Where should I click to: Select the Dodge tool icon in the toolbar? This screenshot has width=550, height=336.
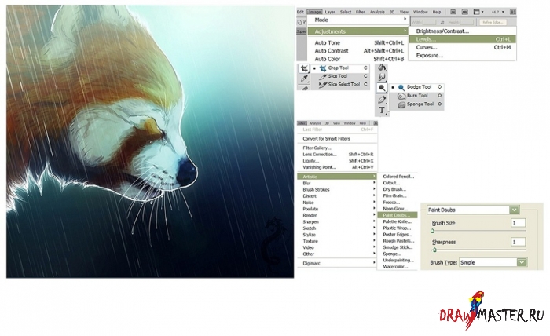point(382,88)
